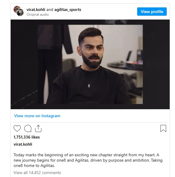Screen dimensions: 175x177
Task: View all 14,452 comments
Action: tap(37, 173)
